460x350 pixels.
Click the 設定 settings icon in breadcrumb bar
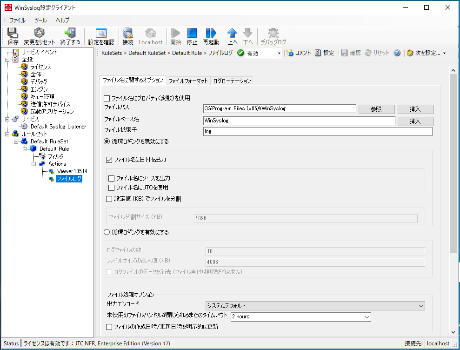[x=318, y=53]
